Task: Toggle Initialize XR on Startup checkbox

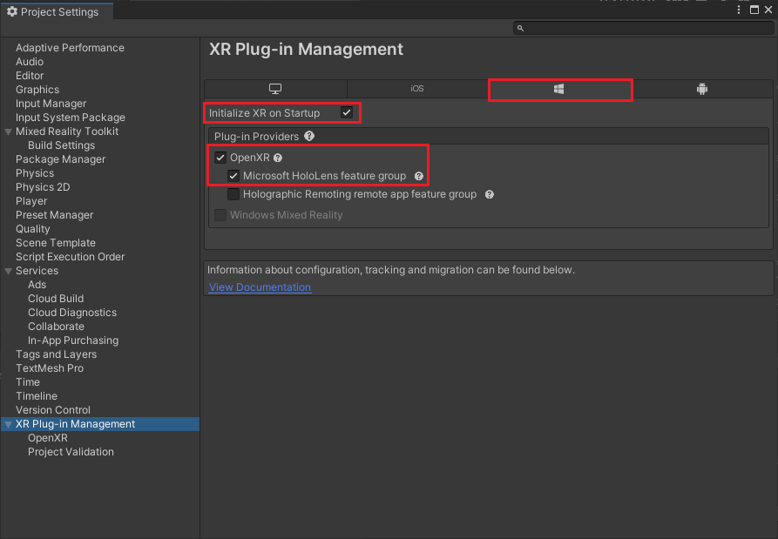Action: (x=347, y=112)
